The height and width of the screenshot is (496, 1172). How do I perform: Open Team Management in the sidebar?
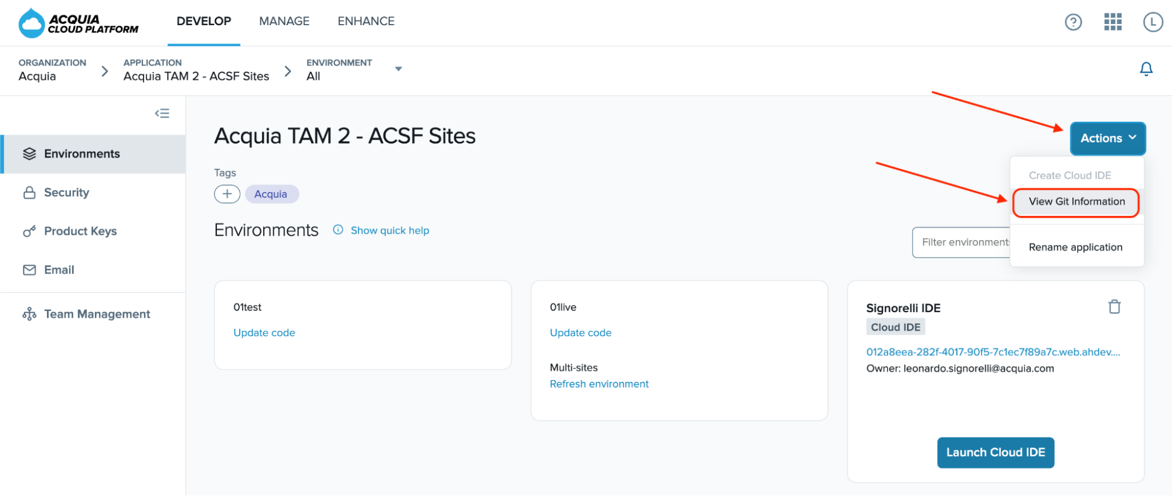[94, 314]
